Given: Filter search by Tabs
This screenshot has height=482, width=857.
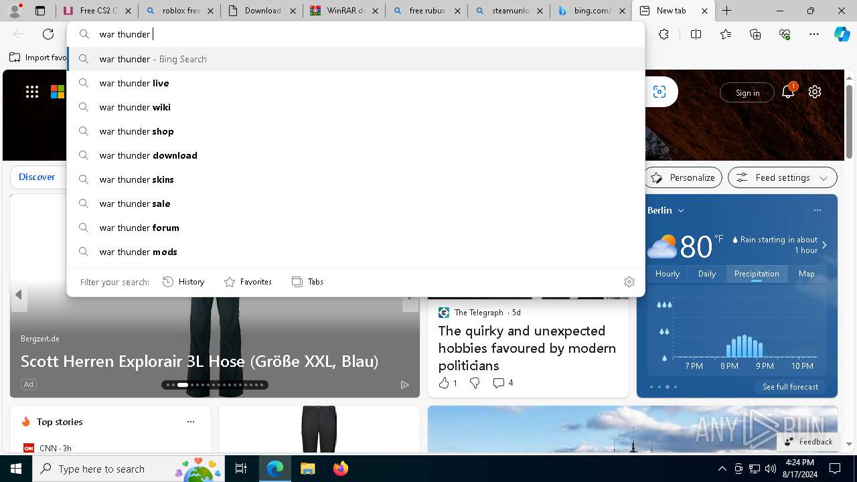Looking at the screenshot, I should pyautogui.click(x=307, y=282).
